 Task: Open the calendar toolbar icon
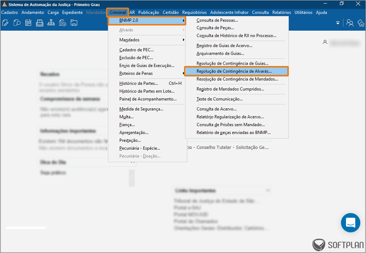(x=28, y=23)
